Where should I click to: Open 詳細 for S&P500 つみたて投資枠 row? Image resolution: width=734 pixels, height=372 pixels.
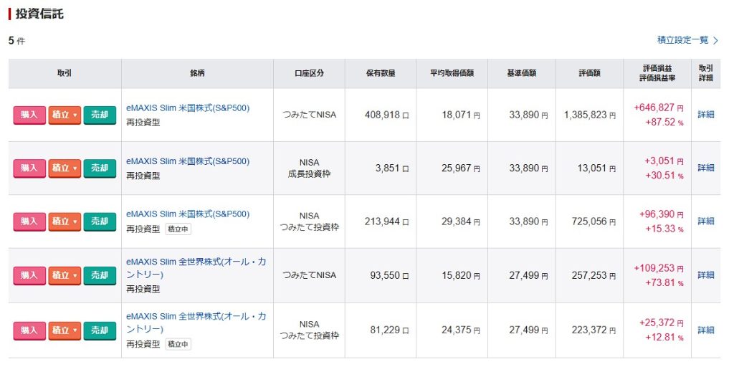tap(705, 221)
